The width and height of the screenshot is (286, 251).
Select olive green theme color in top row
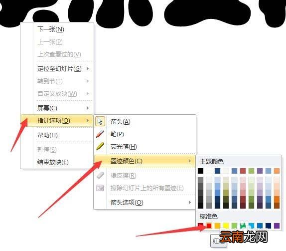tap(251, 171)
